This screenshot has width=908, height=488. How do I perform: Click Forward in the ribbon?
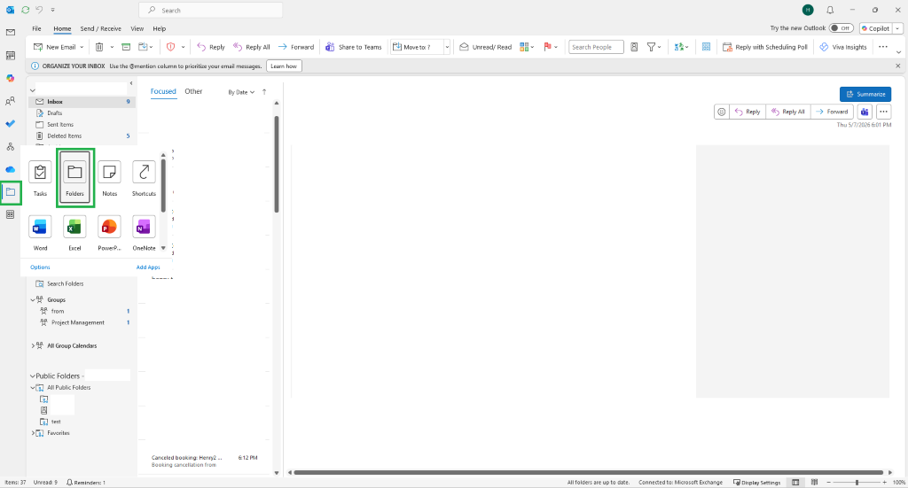(296, 47)
